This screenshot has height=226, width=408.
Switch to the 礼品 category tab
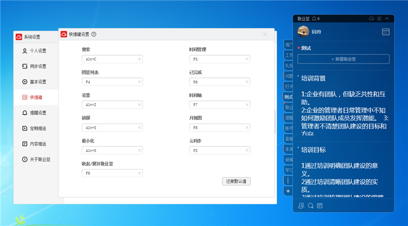[289, 66]
